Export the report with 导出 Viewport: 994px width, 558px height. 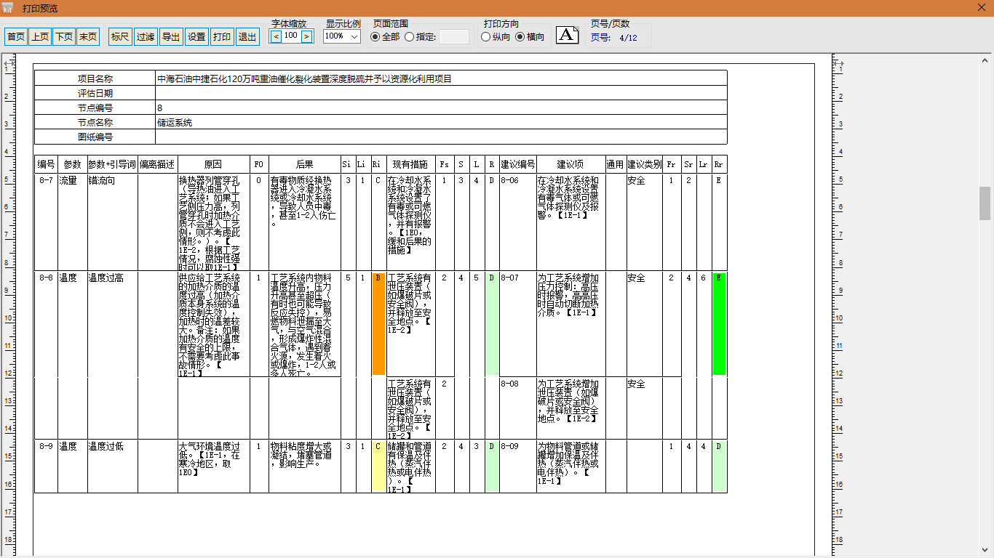[171, 37]
